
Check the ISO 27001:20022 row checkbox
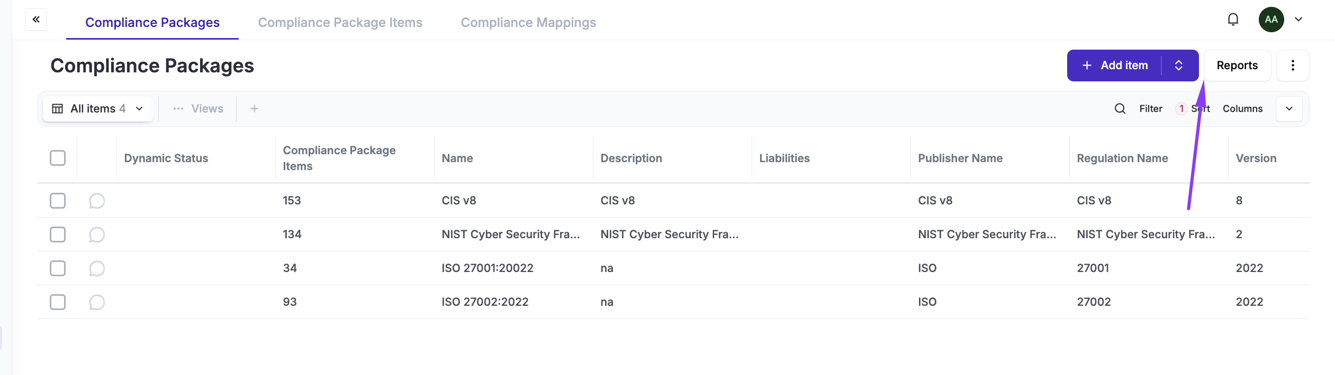58,268
